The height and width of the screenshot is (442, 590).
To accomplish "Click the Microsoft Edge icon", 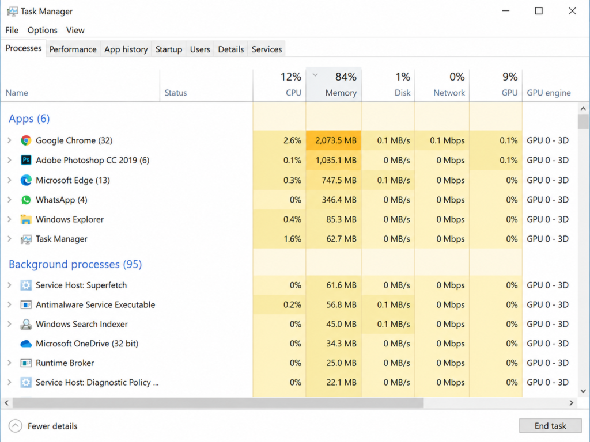I will point(26,180).
